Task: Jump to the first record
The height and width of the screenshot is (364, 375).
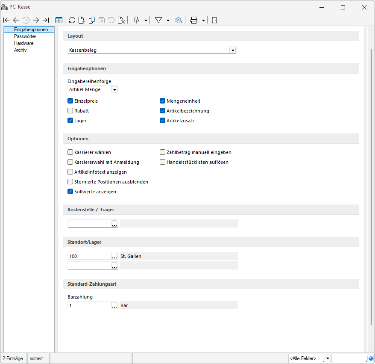Action: 6,20
